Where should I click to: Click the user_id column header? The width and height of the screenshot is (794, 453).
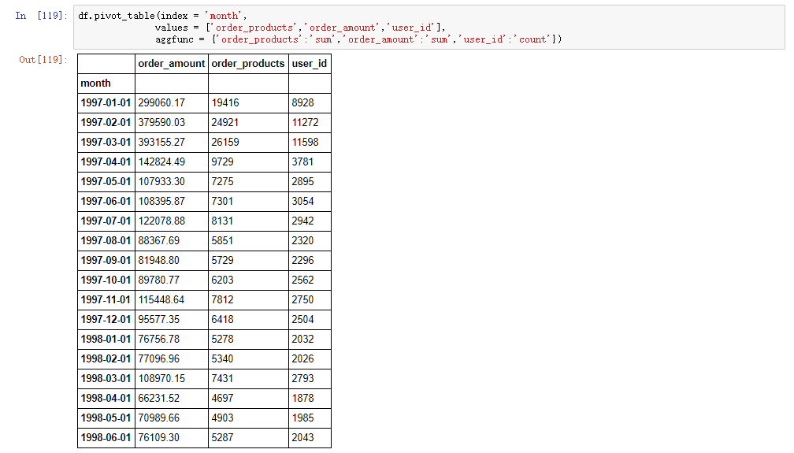[x=310, y=64]
